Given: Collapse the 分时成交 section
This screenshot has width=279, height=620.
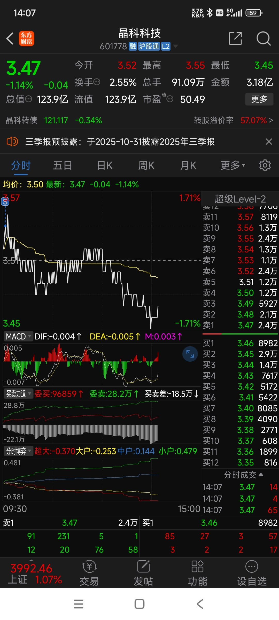Looking at the screenshot, I should click(244, 475).
